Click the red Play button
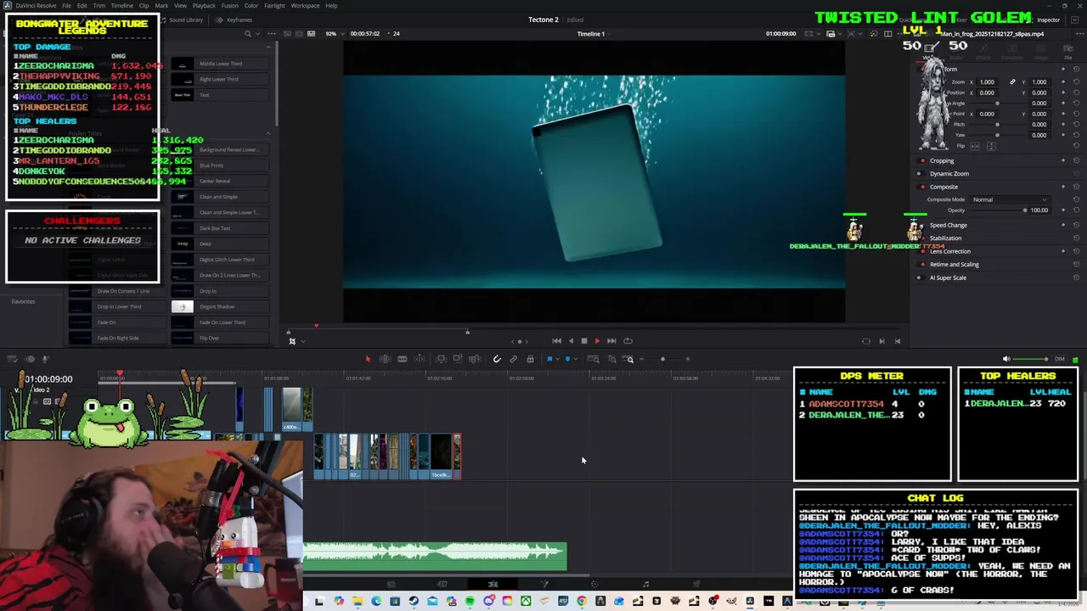Image resolution: width=1087 pixels, height=611 pixels. pos(597,341)
